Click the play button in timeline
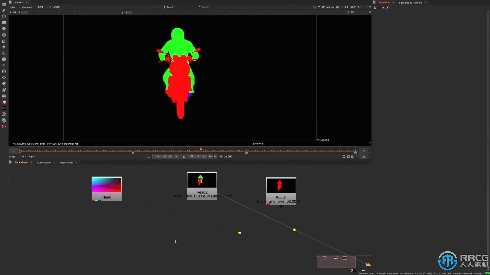This screenshot has height=275, width=490. click(198, 157)
